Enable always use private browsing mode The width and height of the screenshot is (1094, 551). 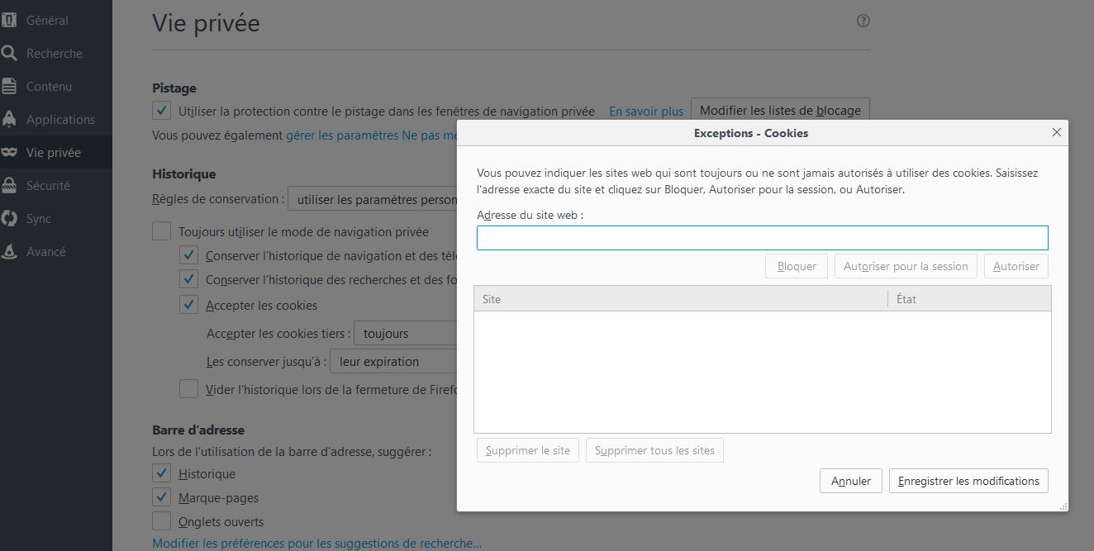162,231
